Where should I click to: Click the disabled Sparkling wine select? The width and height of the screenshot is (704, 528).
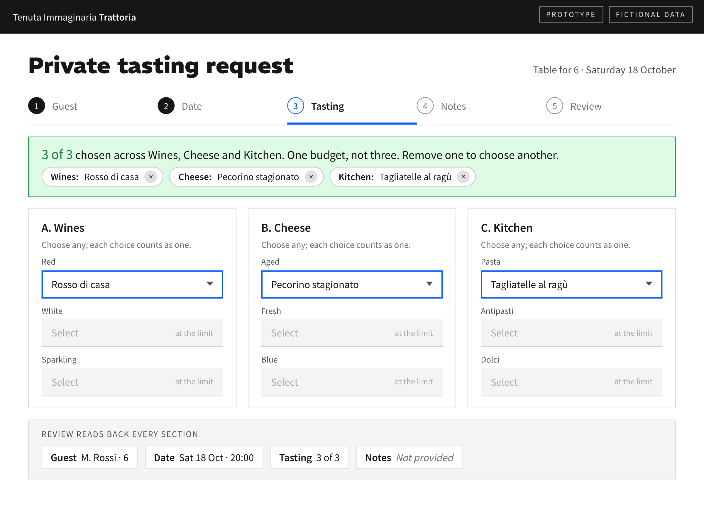(x=132, y=382)
